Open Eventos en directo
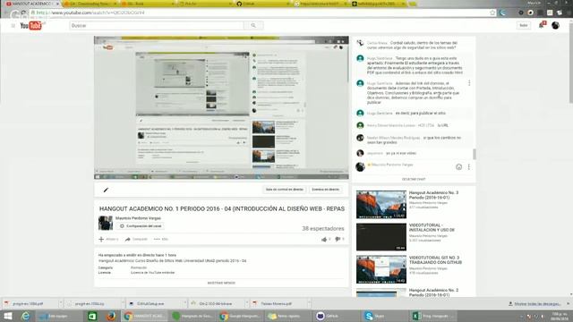 tap(325, 190)
